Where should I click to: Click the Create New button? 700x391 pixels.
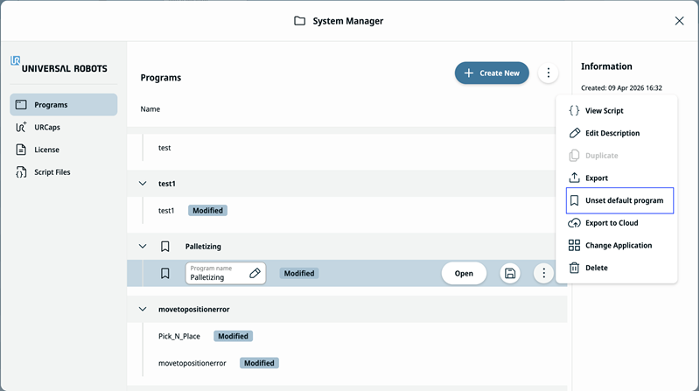click(x=492, y=73)
